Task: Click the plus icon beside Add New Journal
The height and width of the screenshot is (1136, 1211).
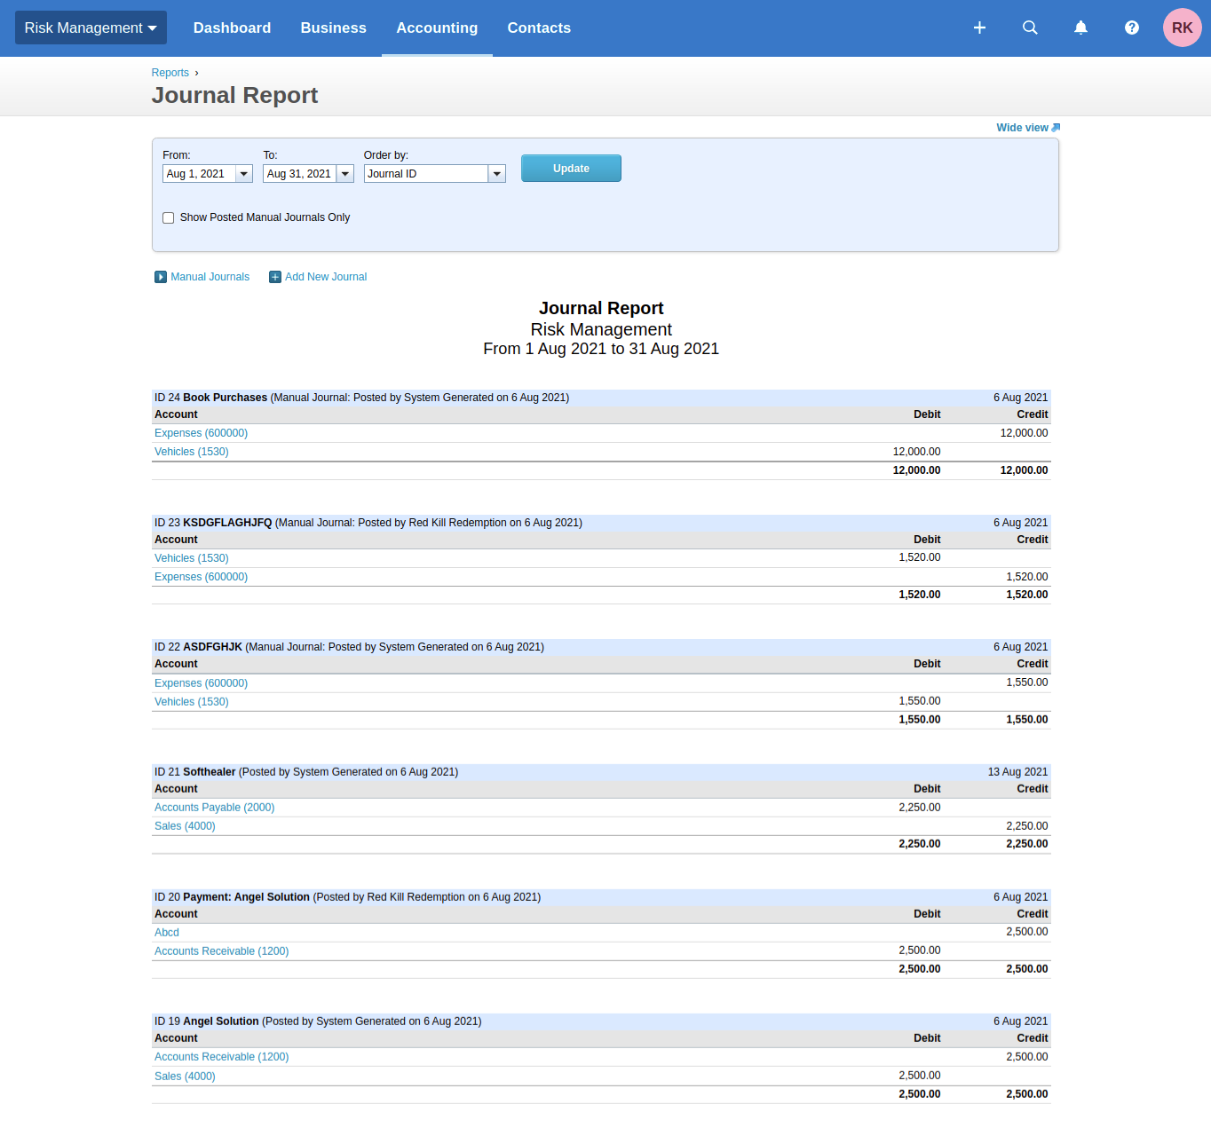Action: tap(275, 277)
